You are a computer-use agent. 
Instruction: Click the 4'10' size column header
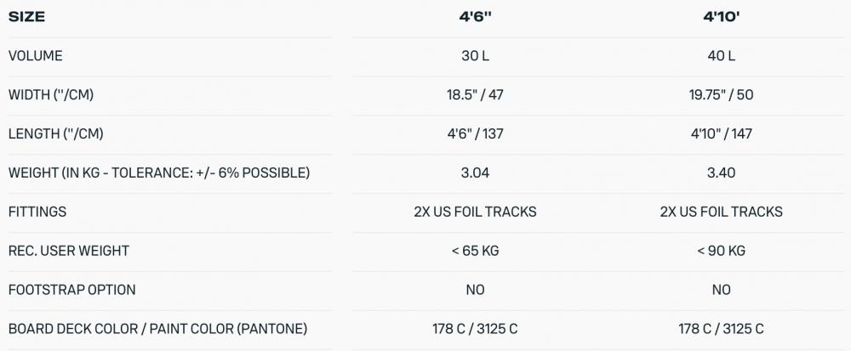coord(721,16)
